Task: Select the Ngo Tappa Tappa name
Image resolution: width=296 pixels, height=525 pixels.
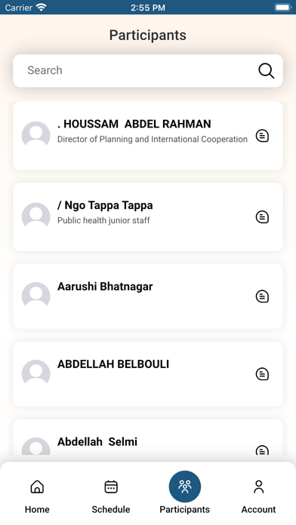Action: [x=105, y=205]
